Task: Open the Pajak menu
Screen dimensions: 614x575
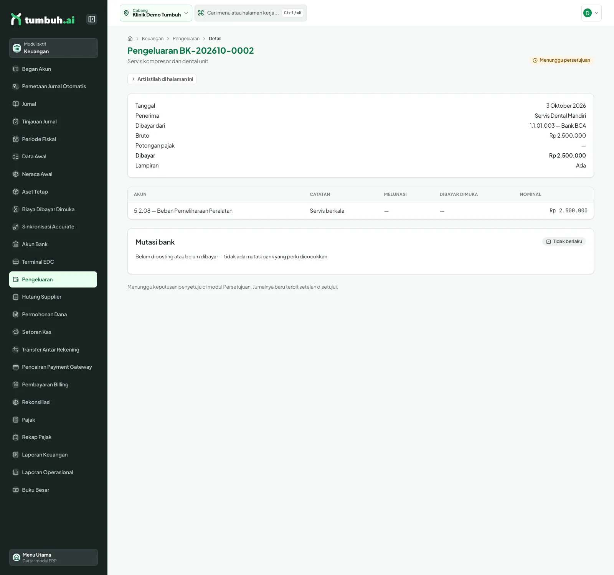Action: pos(53,420)
